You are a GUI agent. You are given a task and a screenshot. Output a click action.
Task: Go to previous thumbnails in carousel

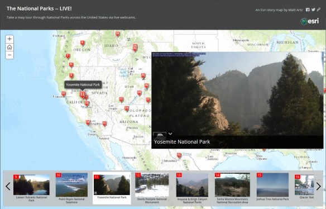[8, 186]
